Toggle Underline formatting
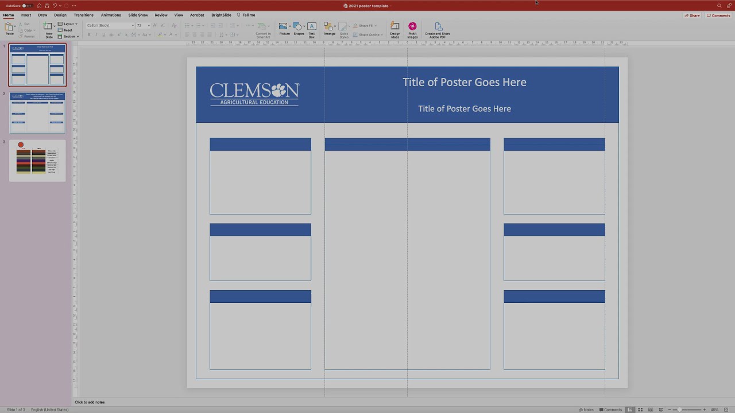Viewport: 735px width, 413px height. pyautogui.click(x=104, y=34)
